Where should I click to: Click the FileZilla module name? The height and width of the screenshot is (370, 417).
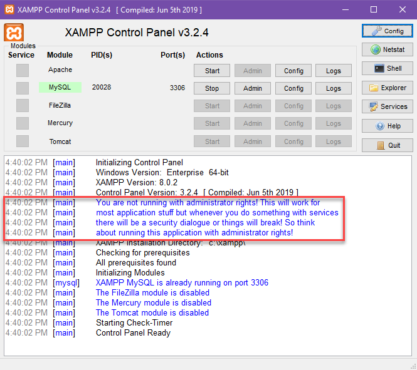(x=60, y=105)
